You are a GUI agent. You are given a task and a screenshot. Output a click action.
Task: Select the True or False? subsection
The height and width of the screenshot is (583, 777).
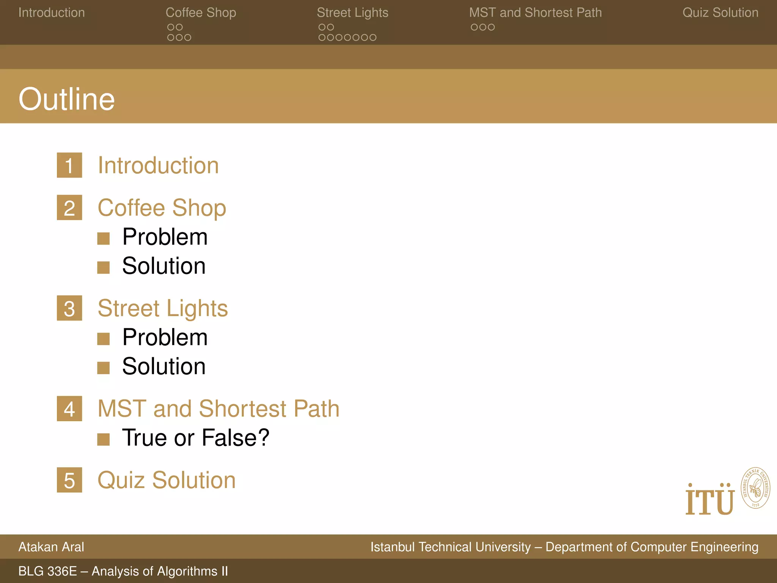[x=195, y=437]
